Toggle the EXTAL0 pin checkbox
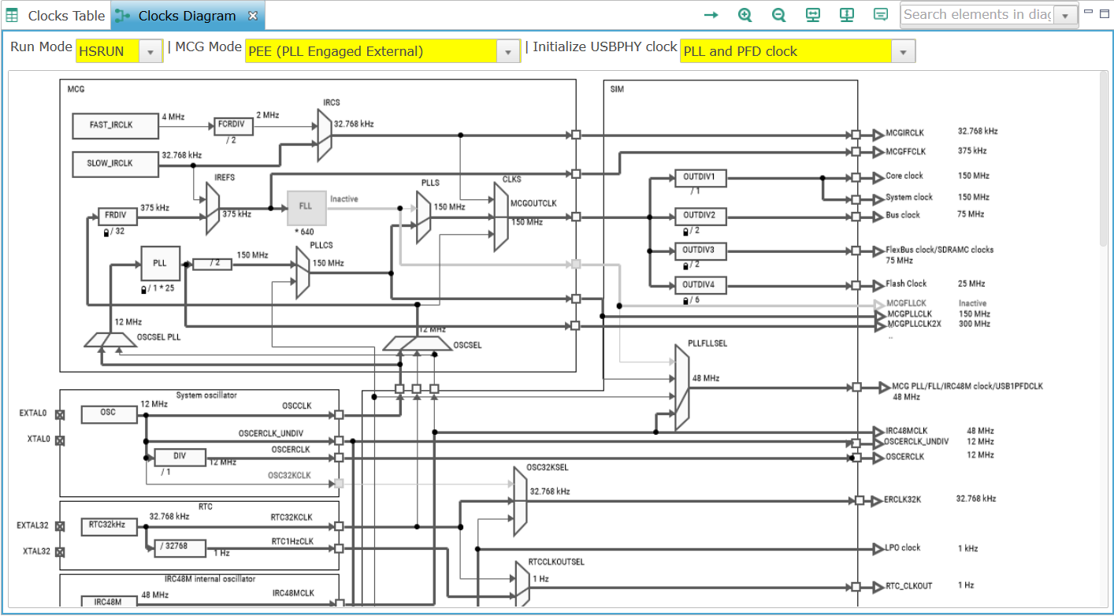The image size is (1114, 616). 60,414
